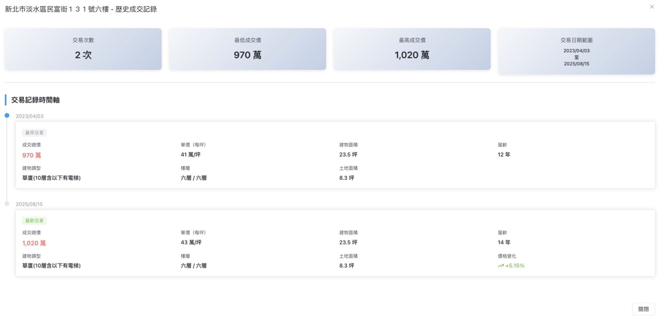Select the gray timeline dot for 2025/08/15
Viewport: 659px width, 320px height.
[x=7, y=203]
